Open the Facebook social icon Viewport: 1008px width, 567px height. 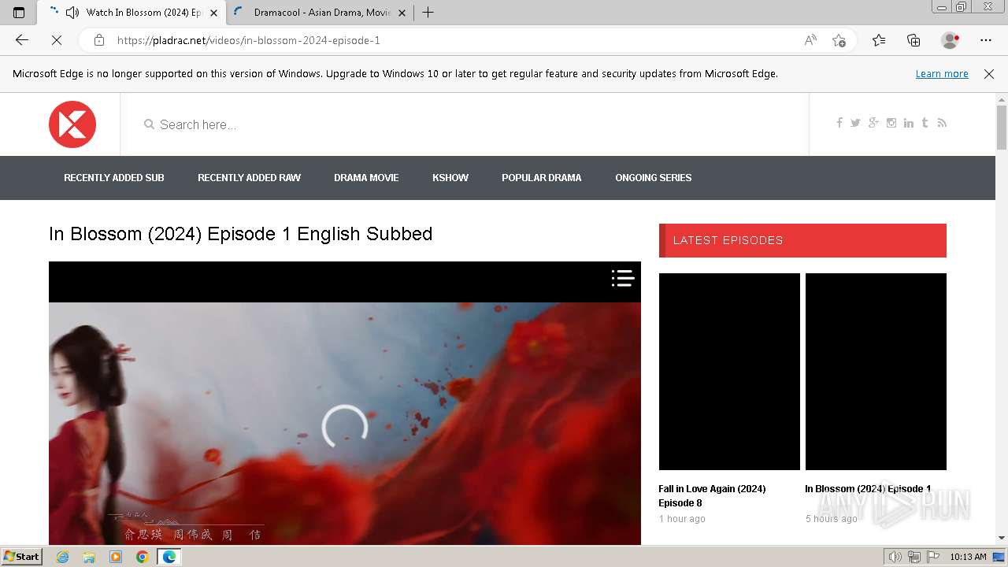click(839, 123)
